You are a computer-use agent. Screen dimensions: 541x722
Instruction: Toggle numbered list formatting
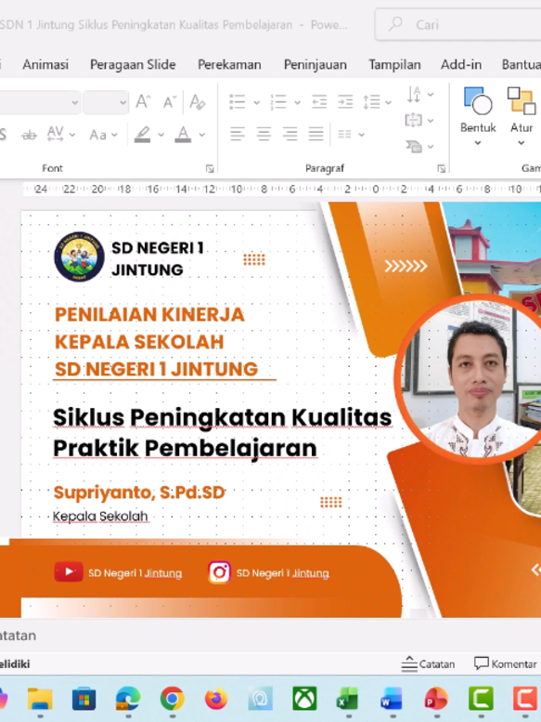pos(278,102)
